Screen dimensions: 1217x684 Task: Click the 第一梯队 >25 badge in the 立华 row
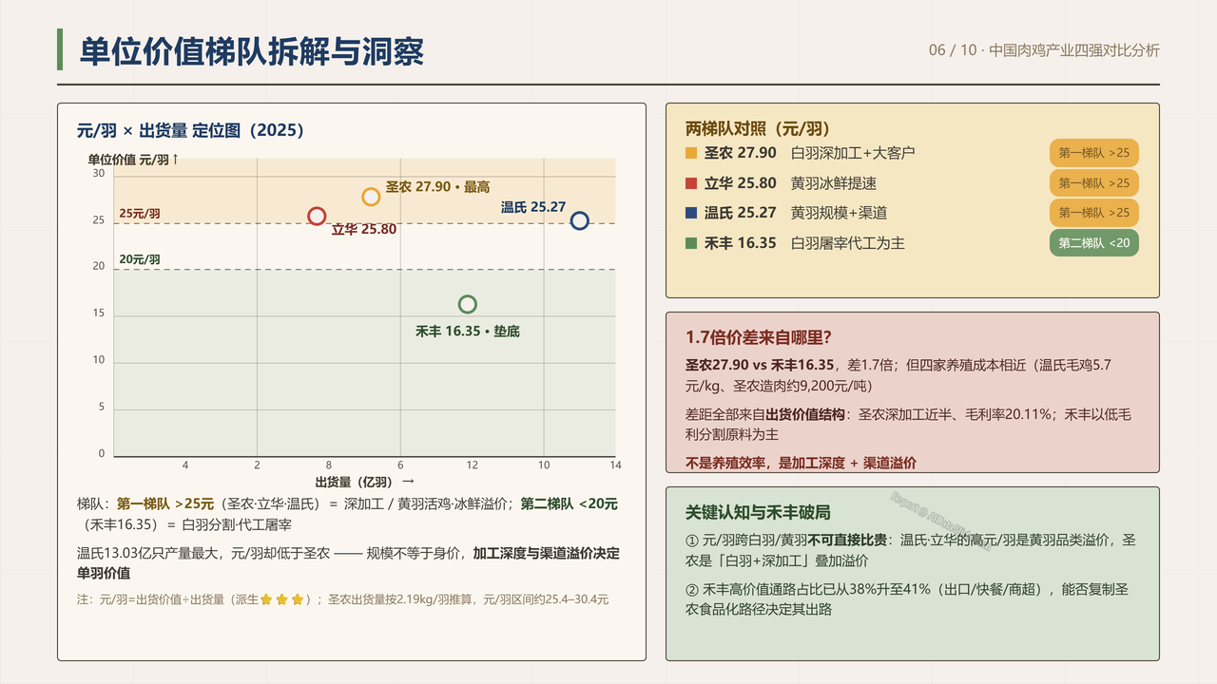(1094, 183)
